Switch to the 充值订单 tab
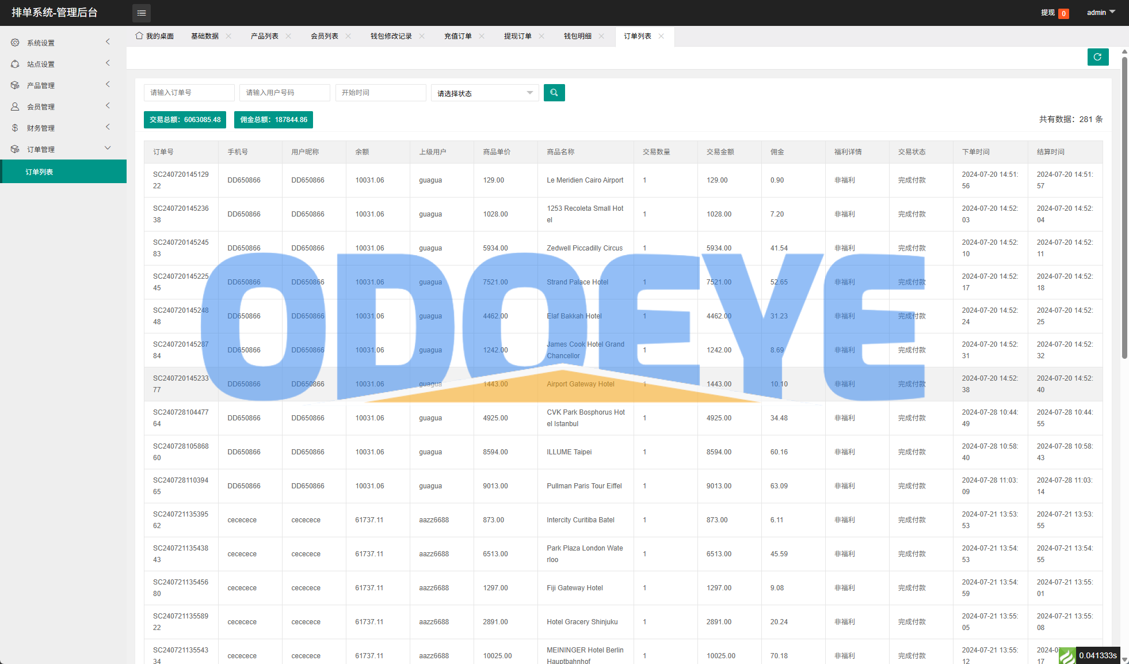 point(457,36)
